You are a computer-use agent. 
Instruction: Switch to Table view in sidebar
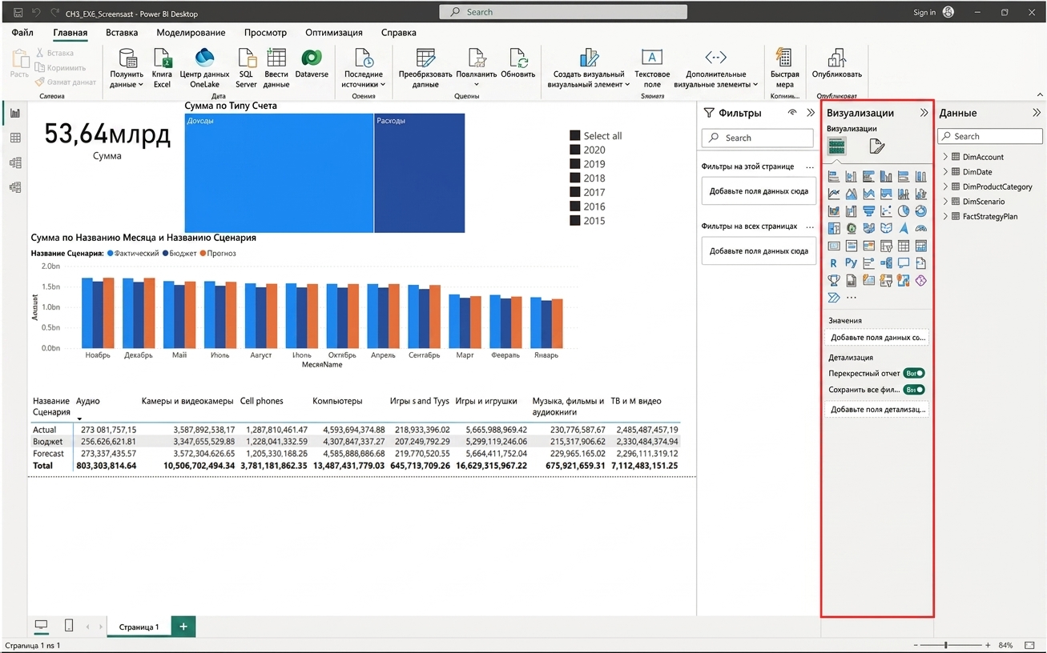coord(15,138)
